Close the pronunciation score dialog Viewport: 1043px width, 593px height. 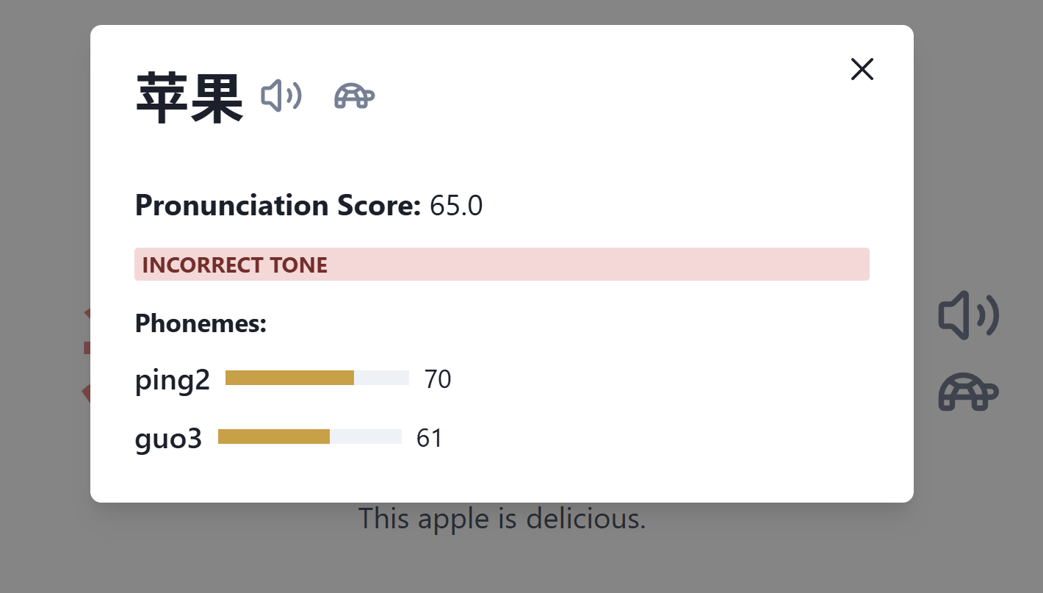862,69
